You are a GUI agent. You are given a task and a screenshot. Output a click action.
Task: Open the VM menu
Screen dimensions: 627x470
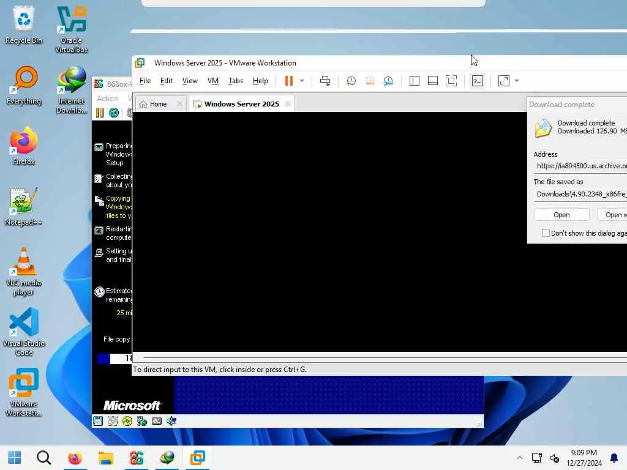213,81
